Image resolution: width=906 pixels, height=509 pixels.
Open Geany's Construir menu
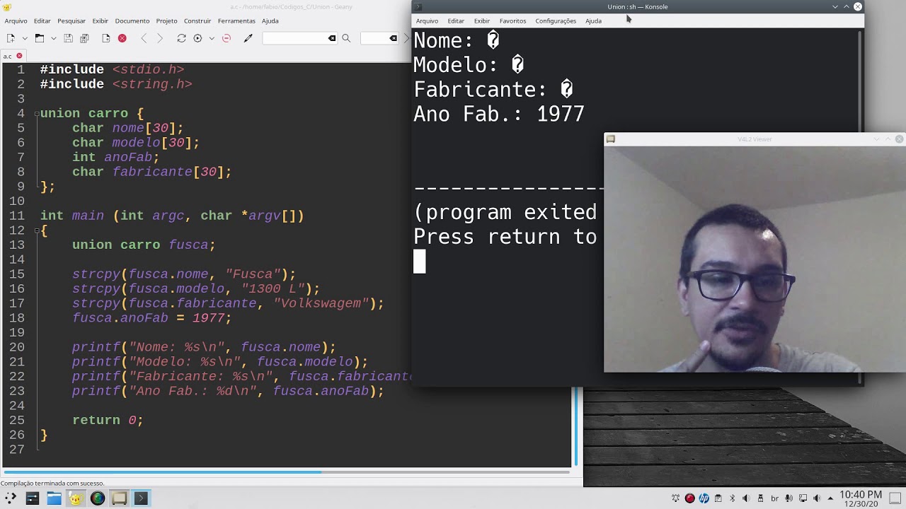tap(197, 21)
